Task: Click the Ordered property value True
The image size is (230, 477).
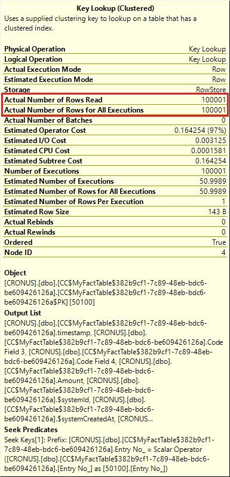Action: pyautogui.click(x=219, y=242)
